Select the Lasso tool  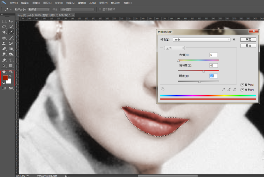(x=4, y=26)
